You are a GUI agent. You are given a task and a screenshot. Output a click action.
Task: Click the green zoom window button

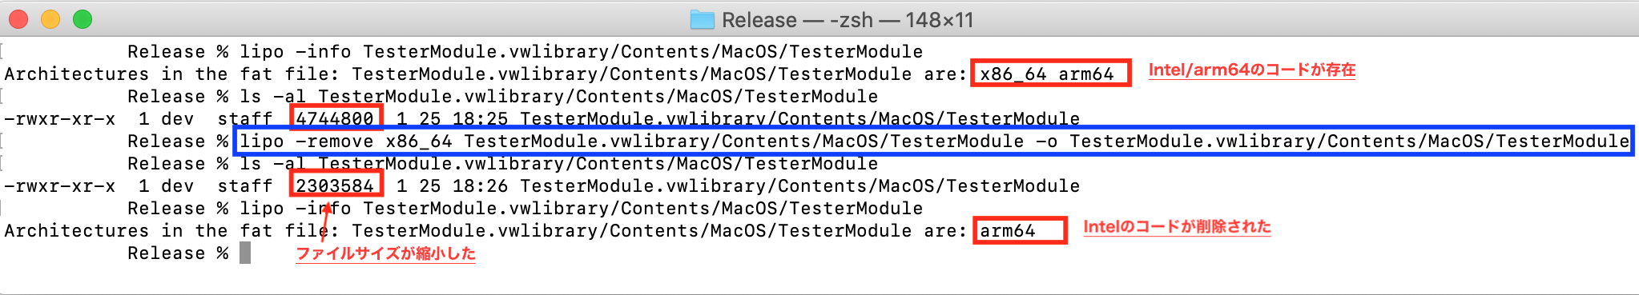[x=83, y=19]
